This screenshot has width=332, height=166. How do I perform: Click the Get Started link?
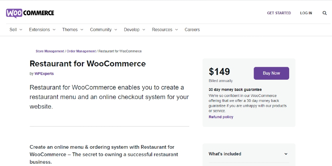click(x=279, y=13)
